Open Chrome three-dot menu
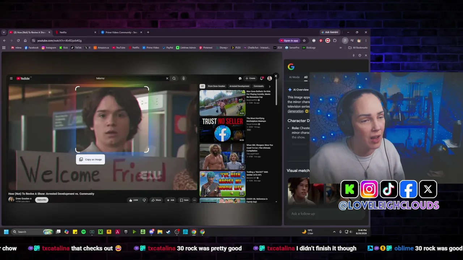The image size is (463, 260). (366, 40)
